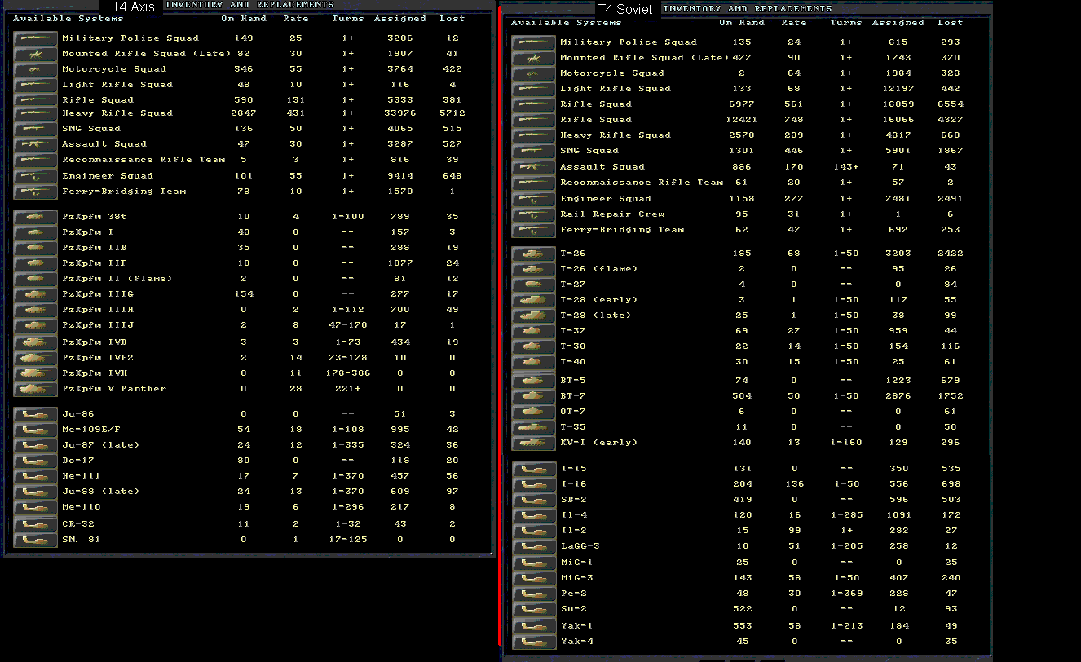Click the Soviet panel 'Turns' column header

coord(846,23)
